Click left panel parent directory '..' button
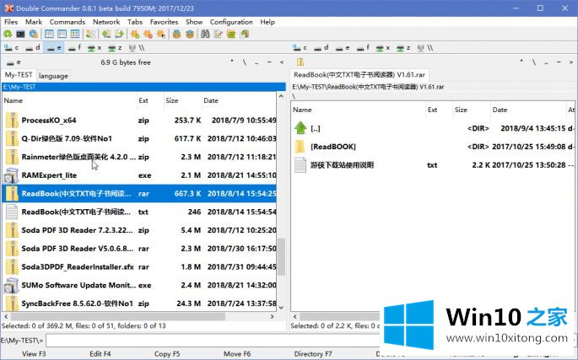 (x=257, y=62)
